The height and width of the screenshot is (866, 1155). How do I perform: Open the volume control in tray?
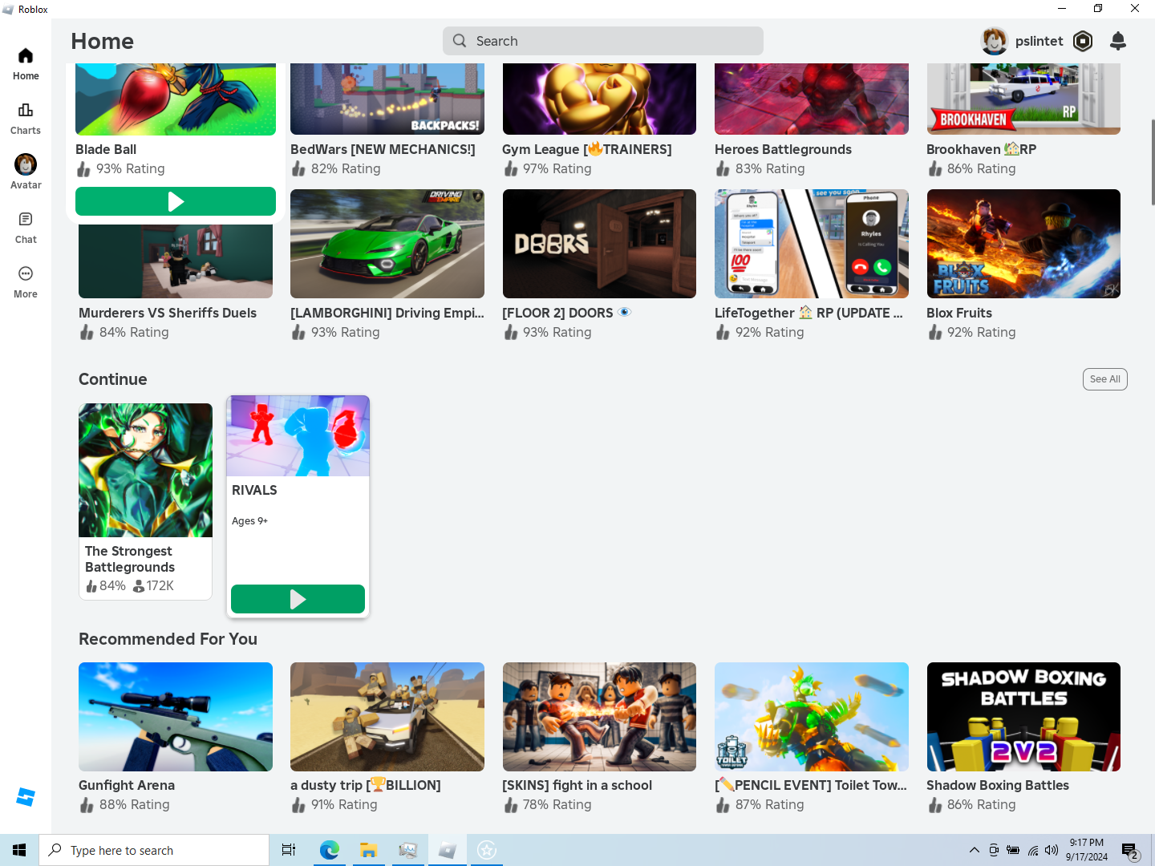1052,850
